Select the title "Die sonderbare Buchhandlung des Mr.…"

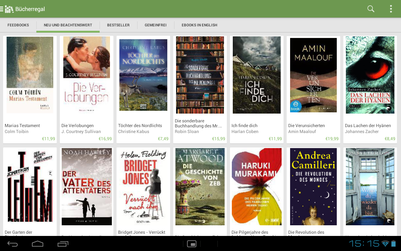point(198,123)
